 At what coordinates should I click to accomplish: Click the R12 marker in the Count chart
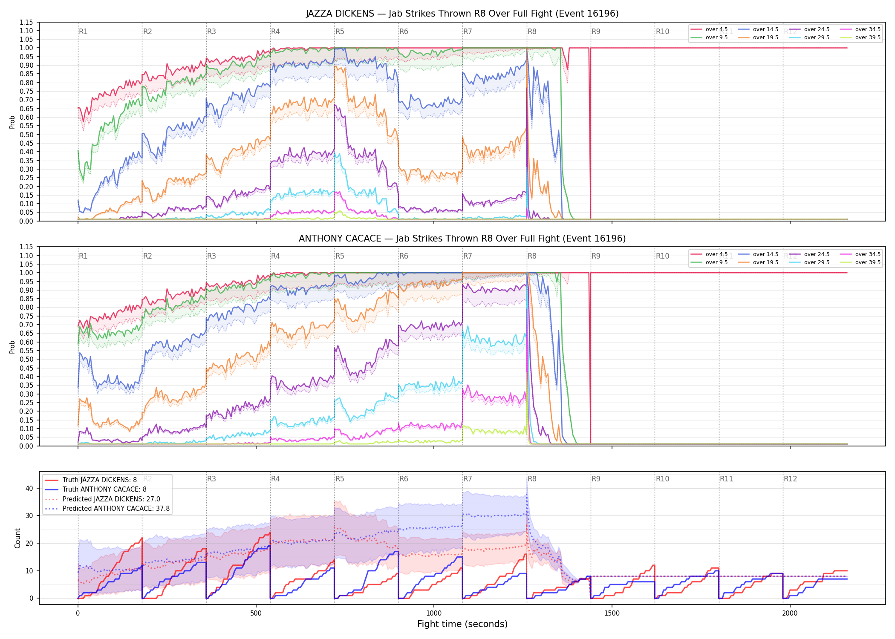coord(790,479)
